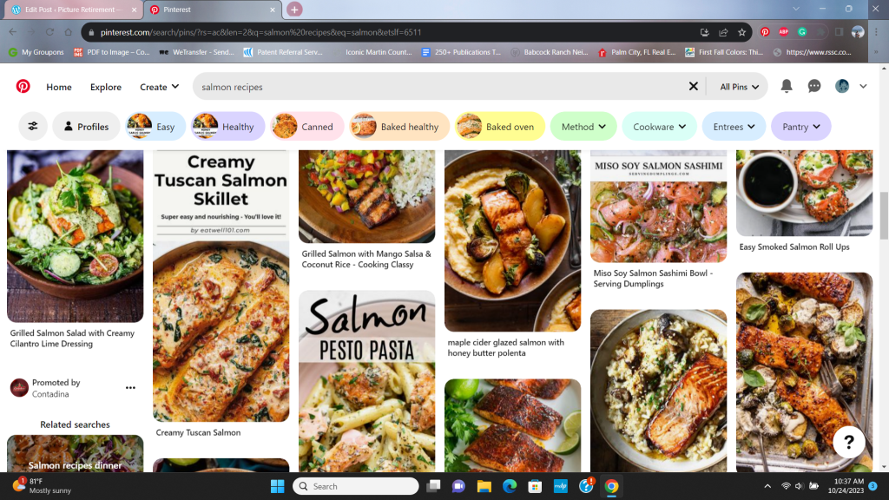Toggle the Canned filter chip
The height and width of the screenshot is (500, 889).
306,127
